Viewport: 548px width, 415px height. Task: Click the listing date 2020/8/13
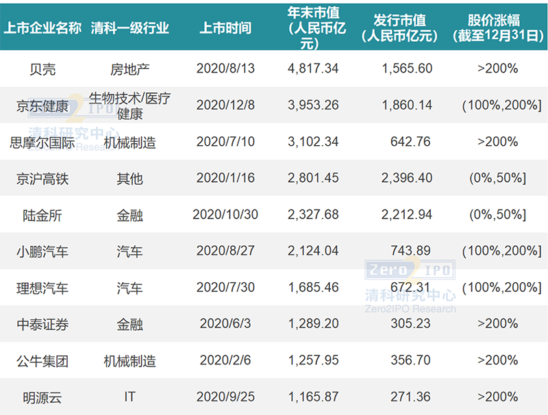(x=225, y=68)
